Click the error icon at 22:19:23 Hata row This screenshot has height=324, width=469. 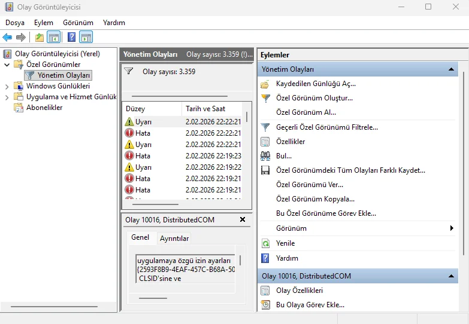129,156
